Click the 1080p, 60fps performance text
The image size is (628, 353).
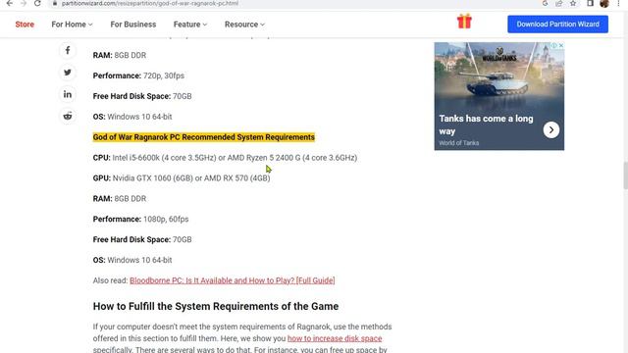(x=166, y=220)
